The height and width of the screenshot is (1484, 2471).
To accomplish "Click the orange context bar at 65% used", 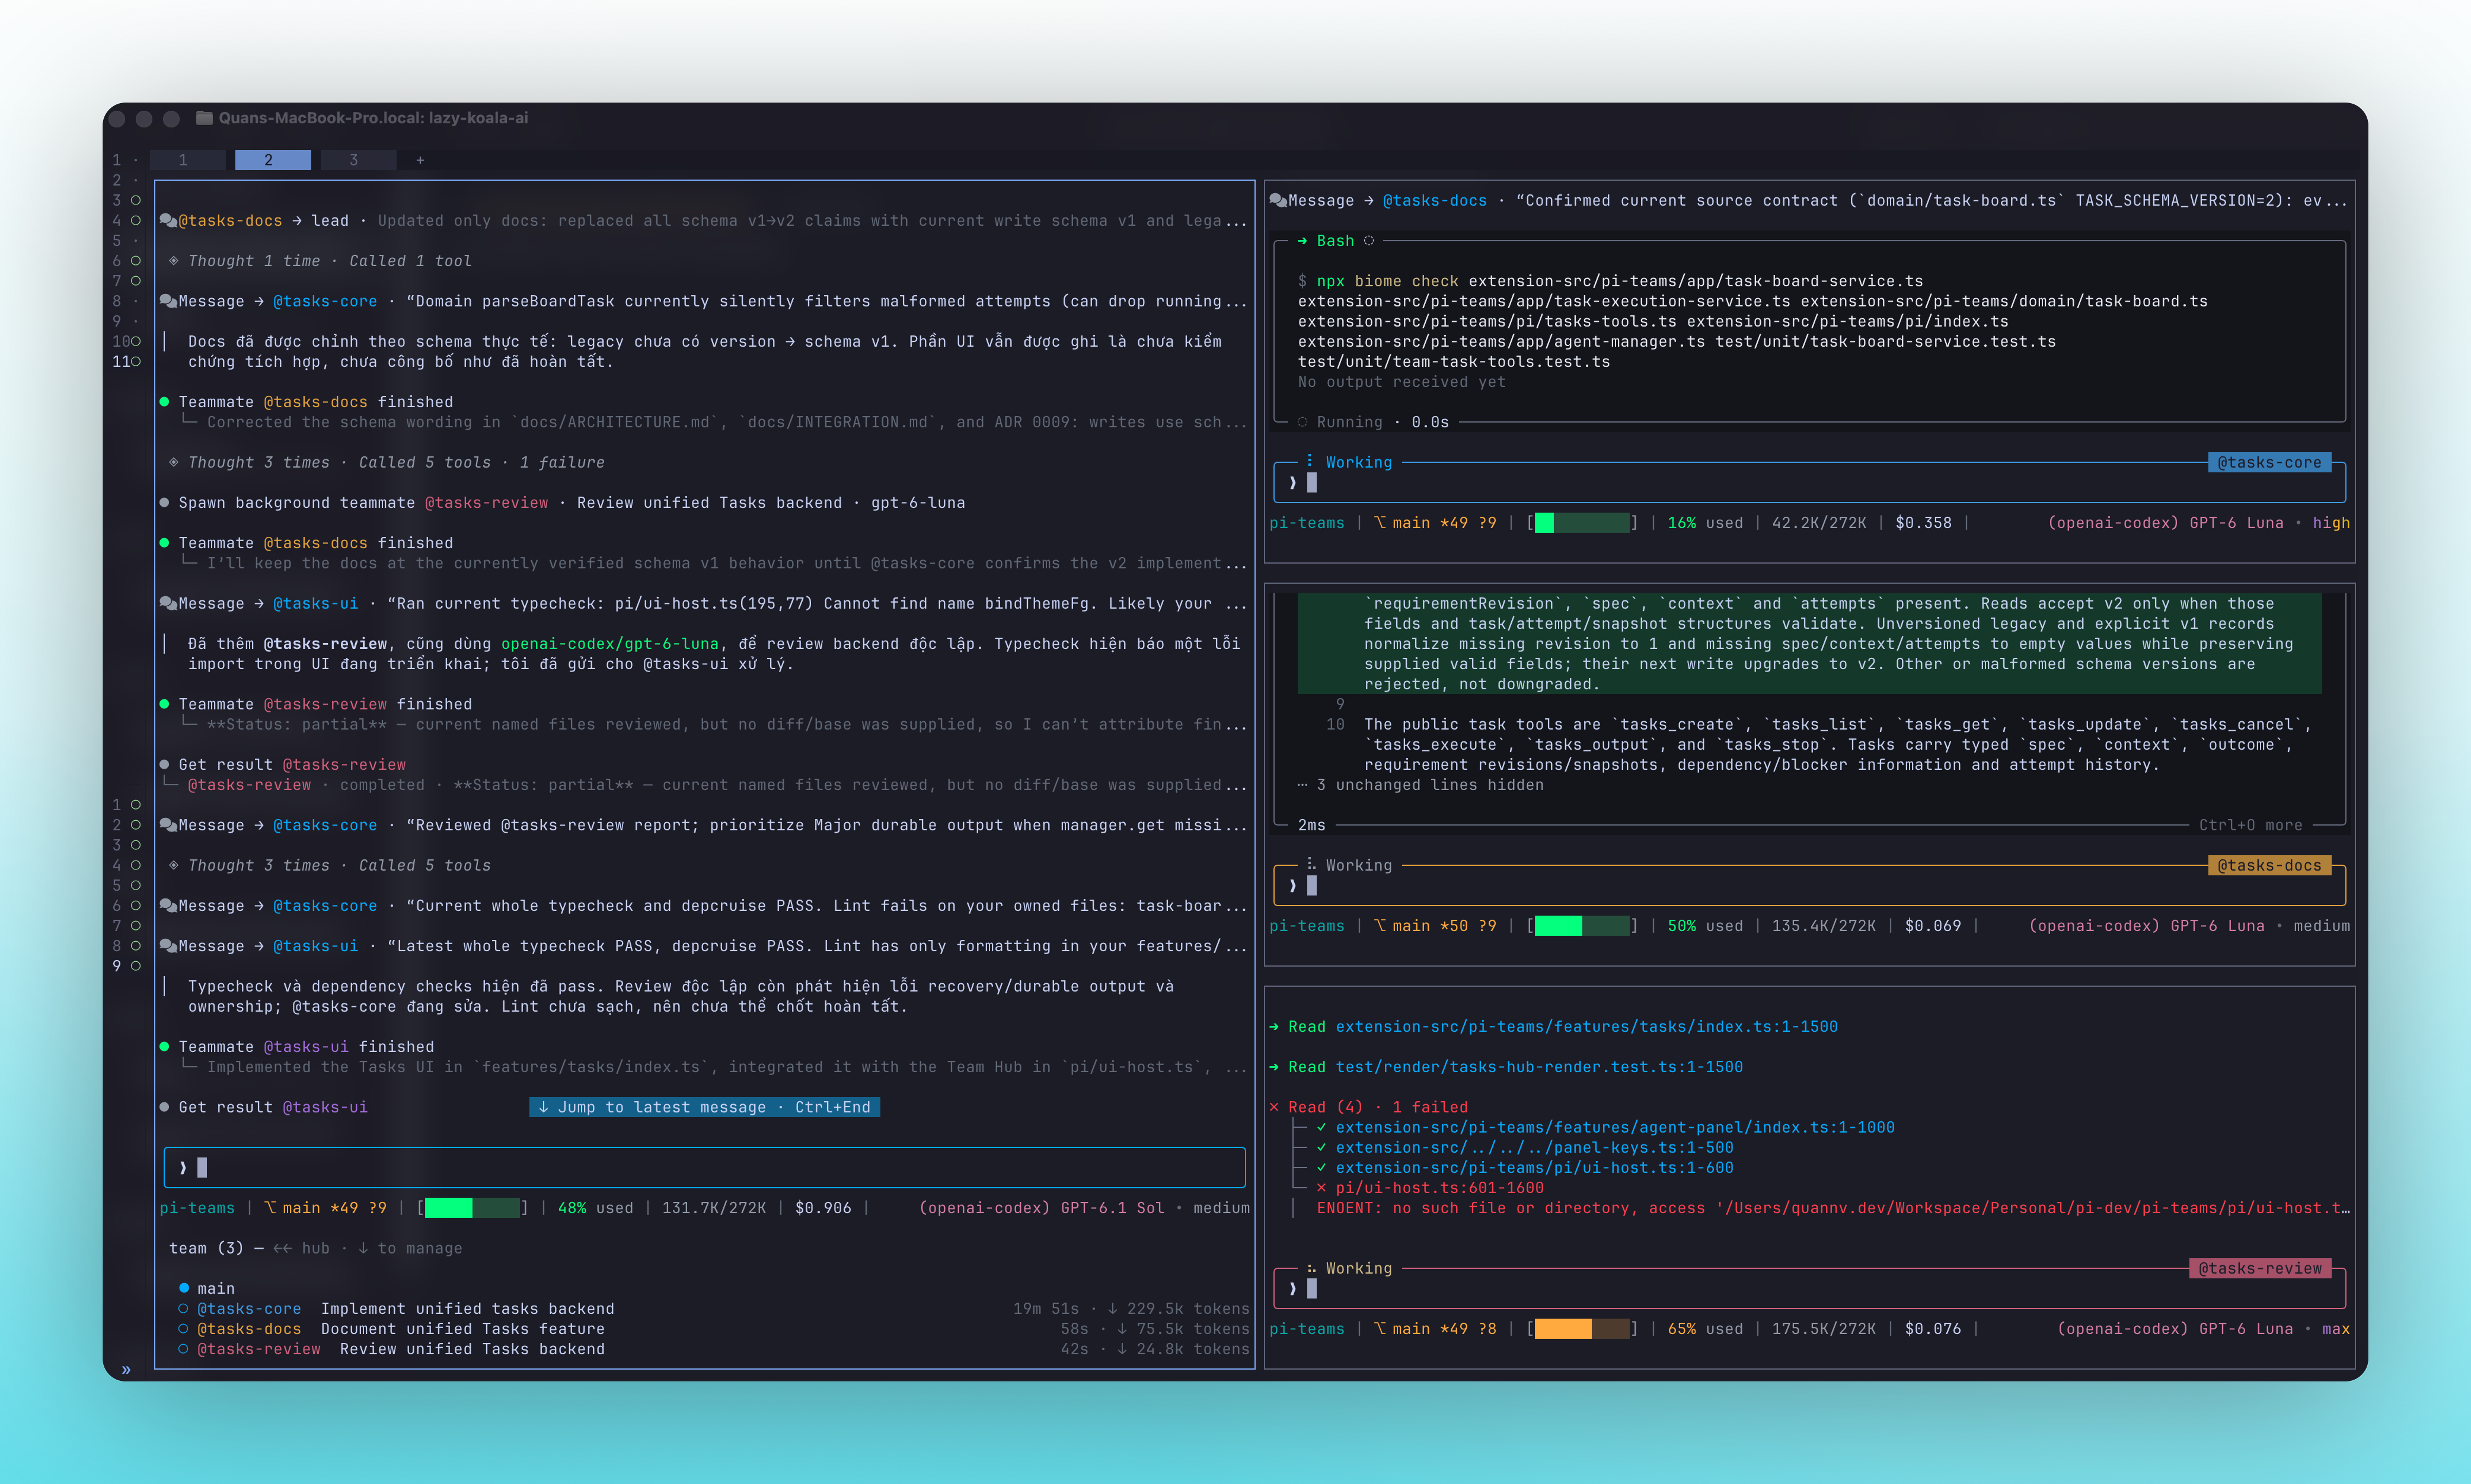I will pos(1582,1329).
